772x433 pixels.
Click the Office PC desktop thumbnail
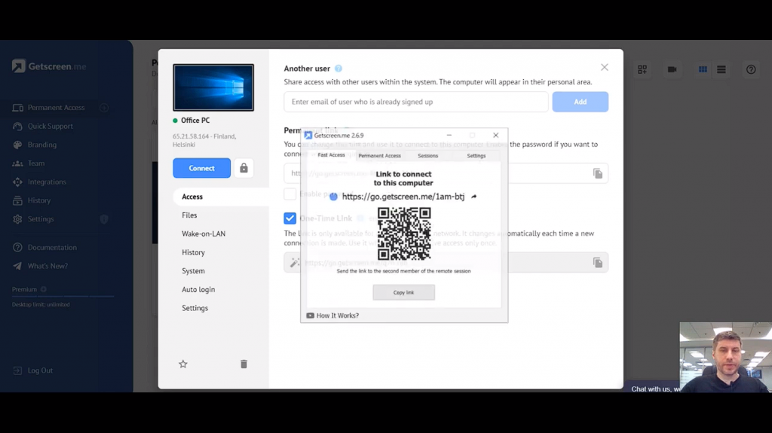[213, 87]
